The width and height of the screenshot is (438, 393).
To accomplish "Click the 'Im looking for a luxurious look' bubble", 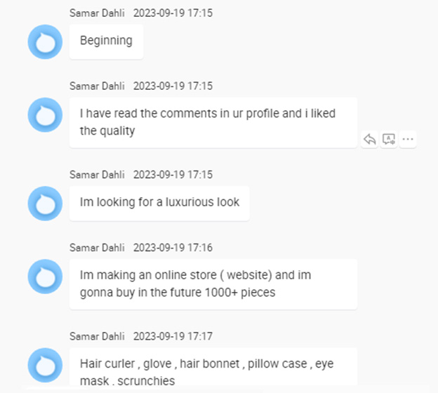I will tap(159, 203).
